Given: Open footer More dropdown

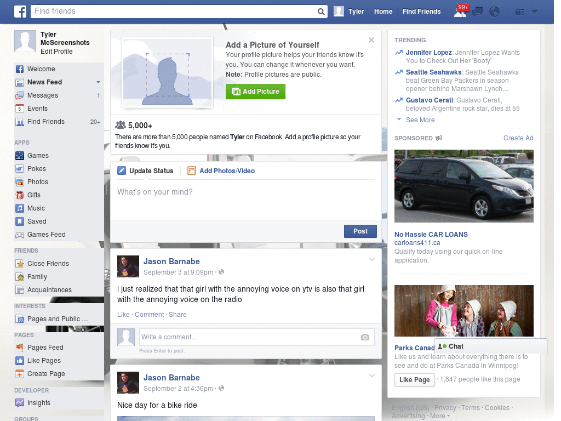Looking at the screenshot, I should (440, 416).
